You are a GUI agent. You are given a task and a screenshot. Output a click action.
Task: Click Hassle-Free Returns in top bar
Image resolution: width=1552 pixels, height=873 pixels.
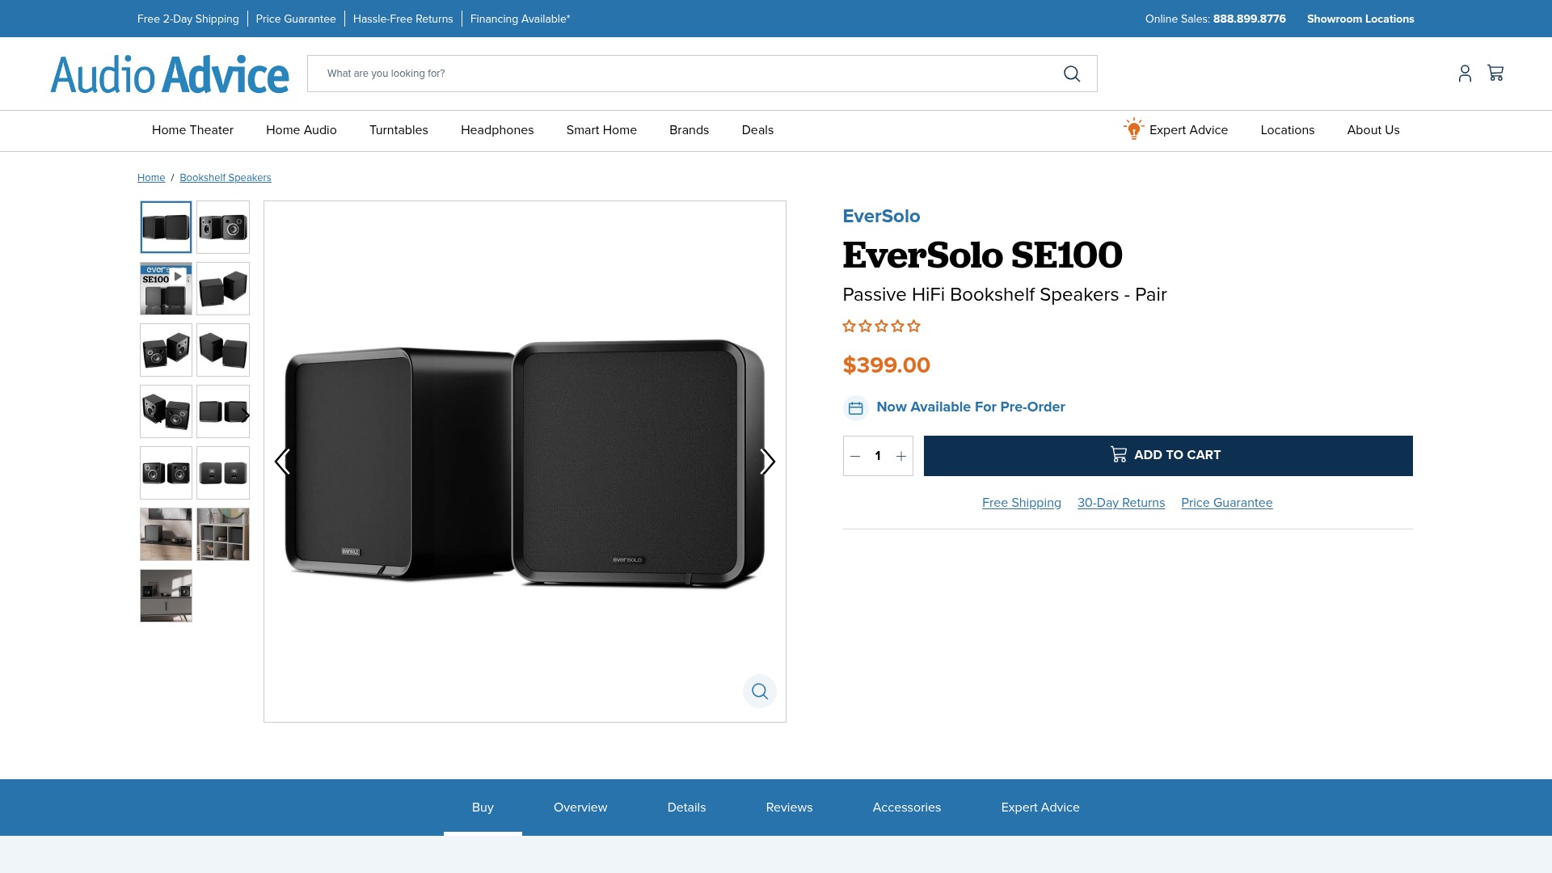[403, 19]
